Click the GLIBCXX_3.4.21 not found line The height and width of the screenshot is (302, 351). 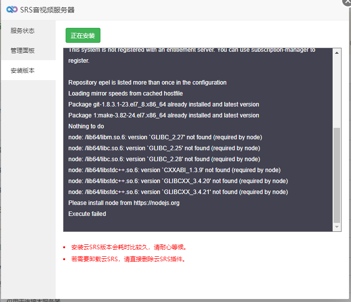click(178, 192)
